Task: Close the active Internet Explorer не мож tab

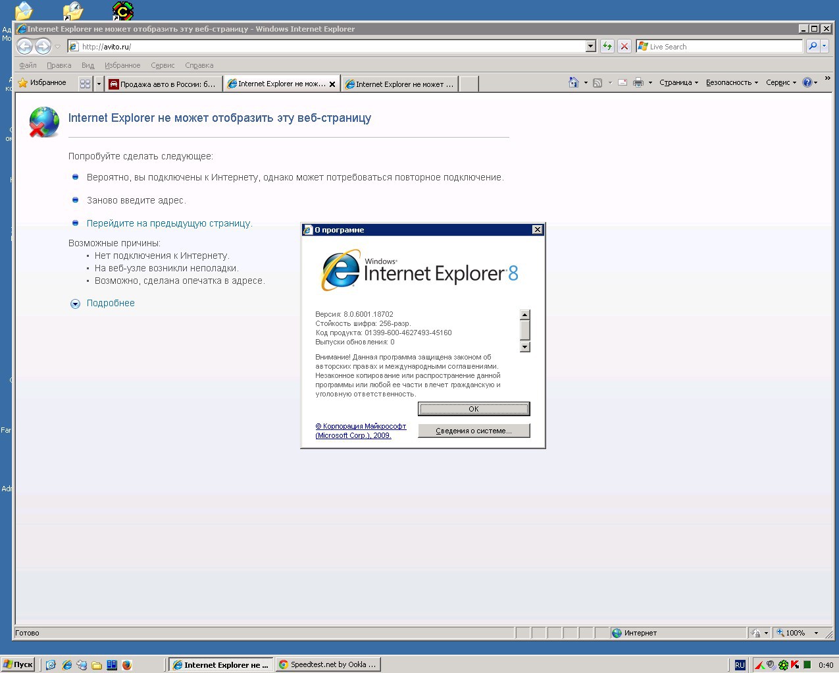Action: click(x=332, y=84)
